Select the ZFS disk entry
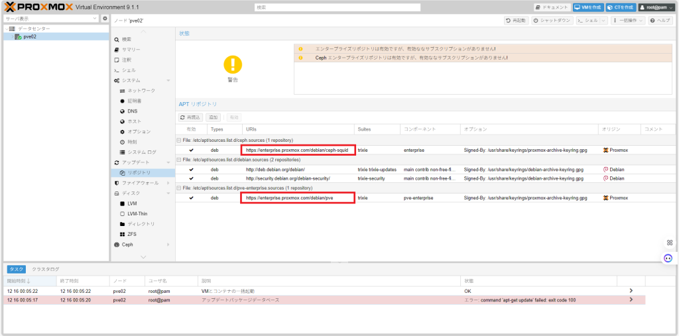Image resolution: width=679 pixels, height=336 pixels. [x=132, y=234]
